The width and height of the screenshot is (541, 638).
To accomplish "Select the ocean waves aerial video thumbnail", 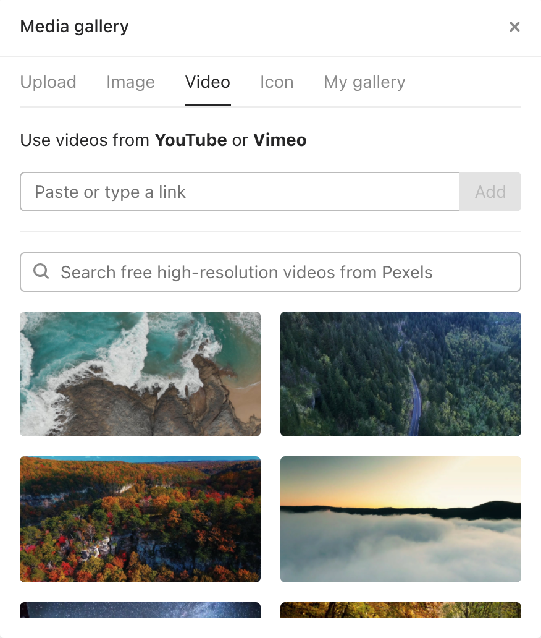I will [140, 374].
